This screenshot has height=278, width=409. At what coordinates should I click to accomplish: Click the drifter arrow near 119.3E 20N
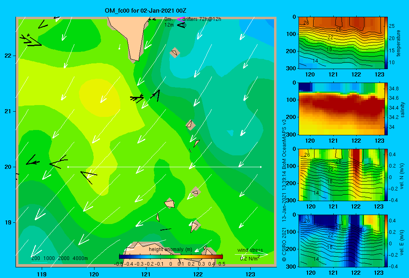coord(58,161)
